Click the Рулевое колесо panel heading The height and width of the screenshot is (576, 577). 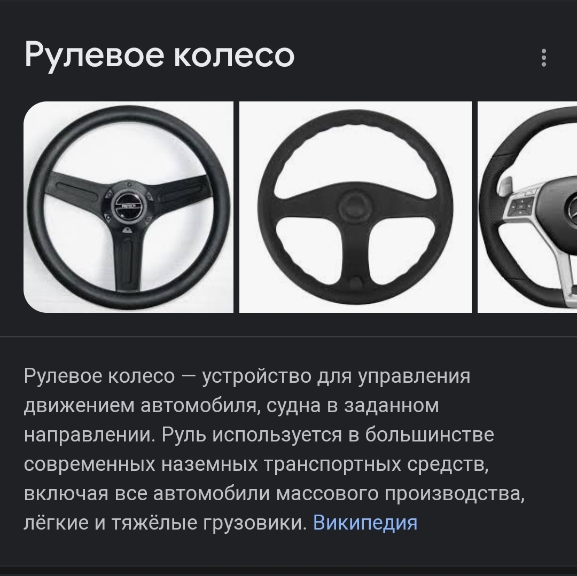pos(159,56)
